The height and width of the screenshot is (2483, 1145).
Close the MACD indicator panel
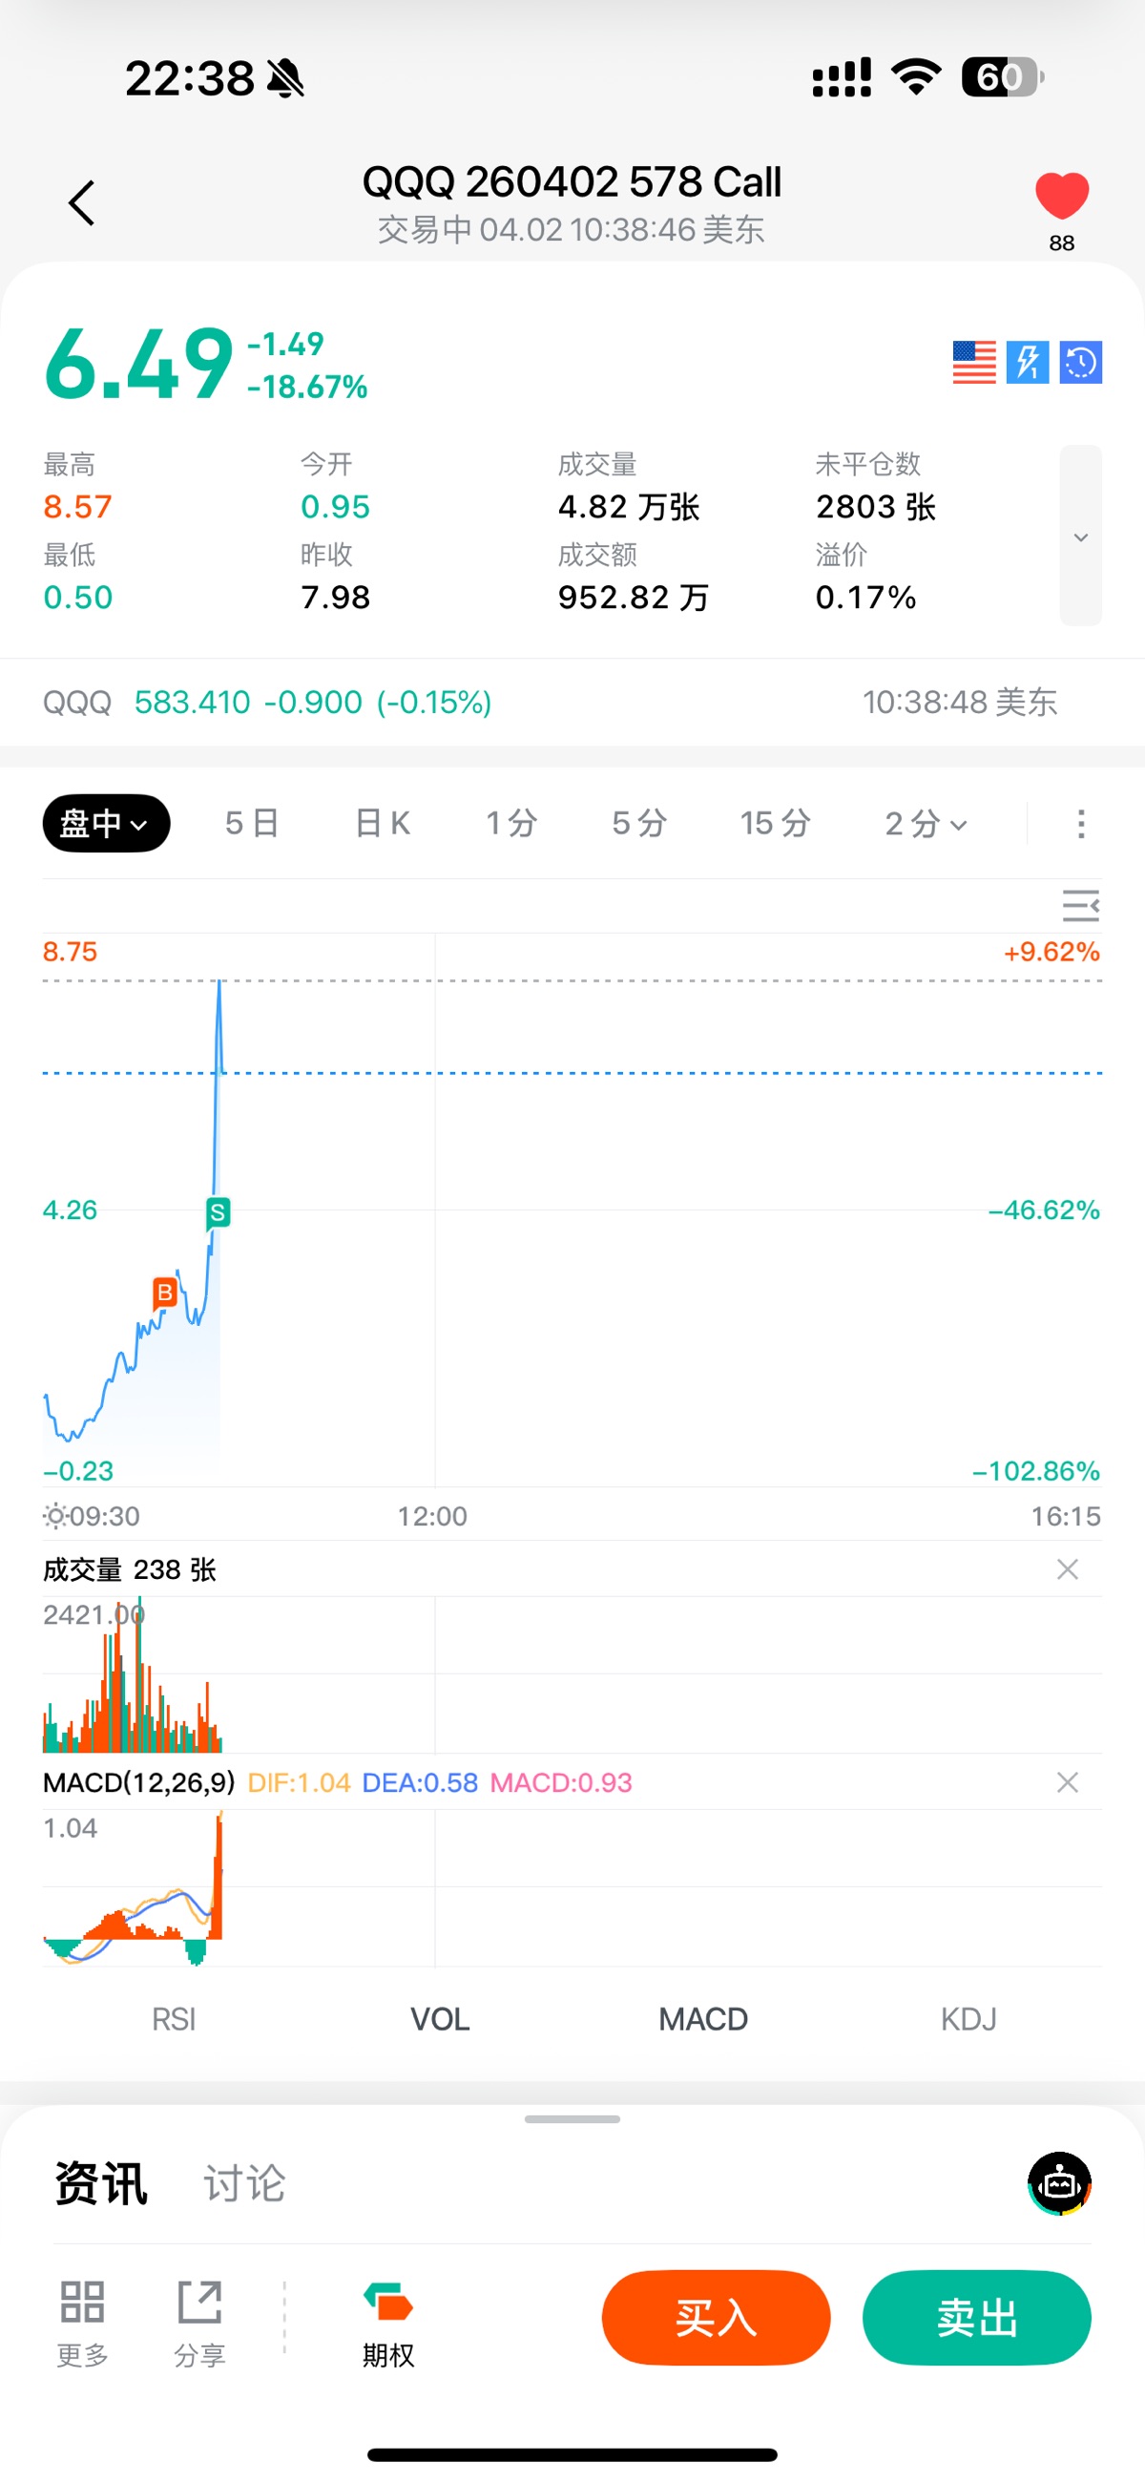[x=1067, y=1782]
